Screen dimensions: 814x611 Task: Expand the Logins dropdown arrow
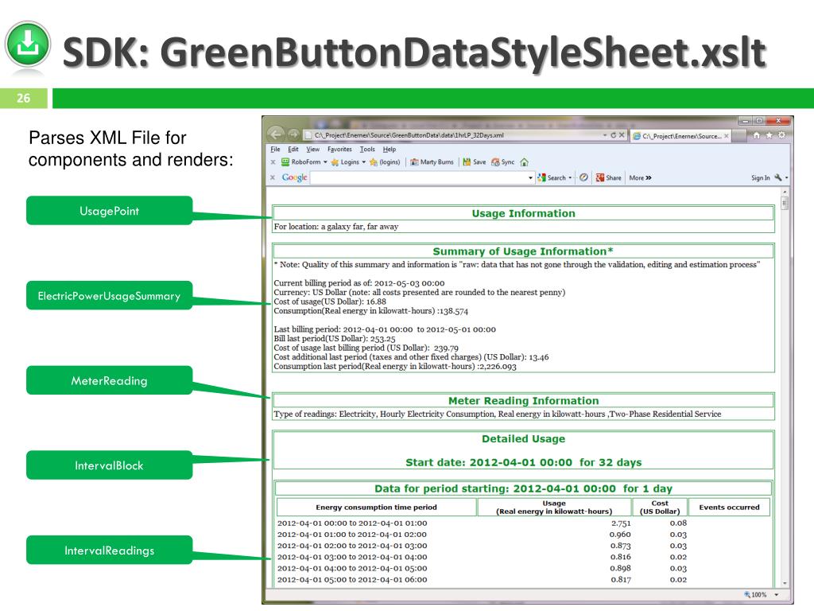pos(363,162)
